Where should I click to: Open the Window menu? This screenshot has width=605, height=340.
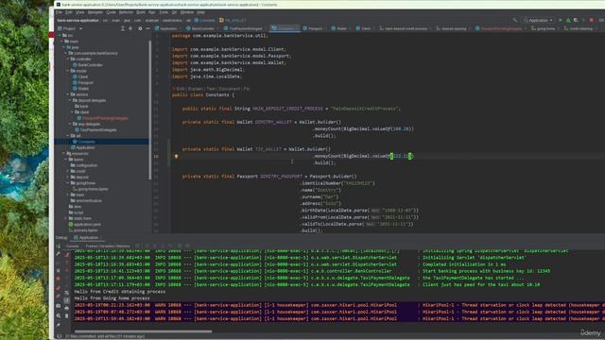point(187,12)
